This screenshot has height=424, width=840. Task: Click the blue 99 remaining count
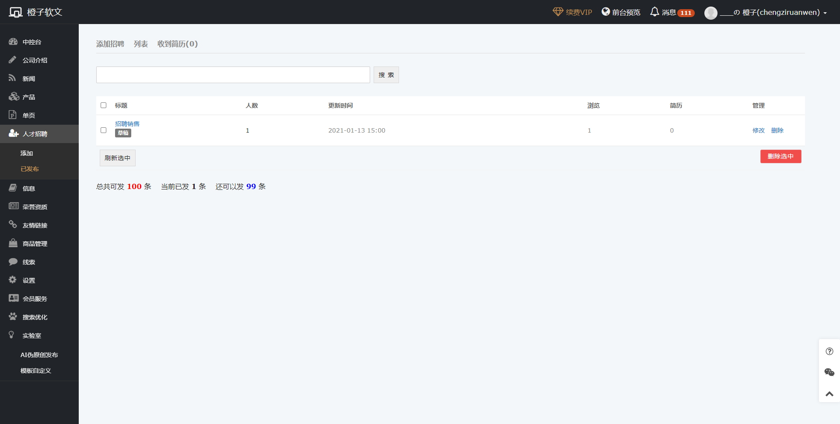(251, 186)
